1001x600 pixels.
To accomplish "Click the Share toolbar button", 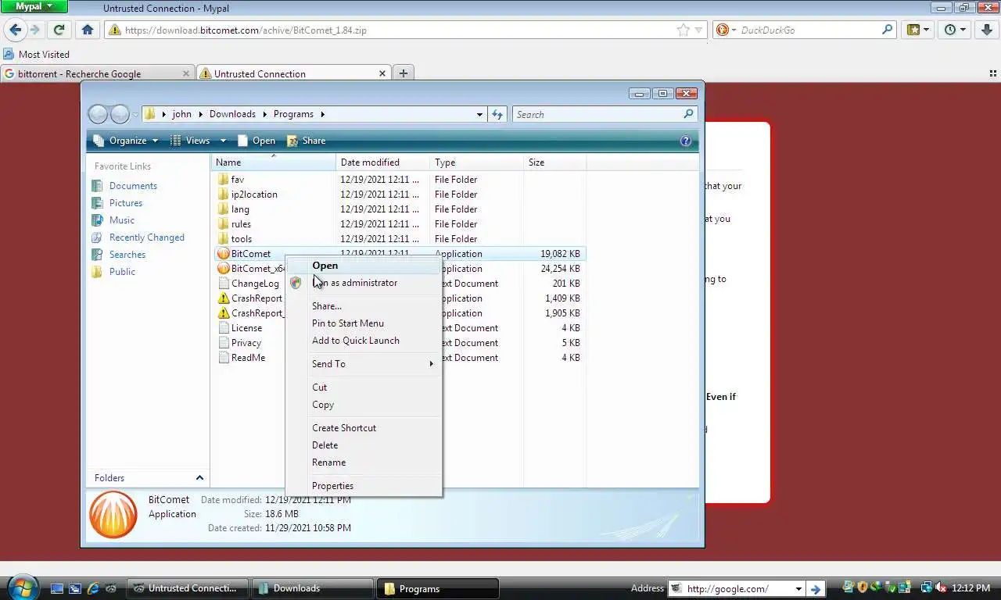I will (306, 141).
